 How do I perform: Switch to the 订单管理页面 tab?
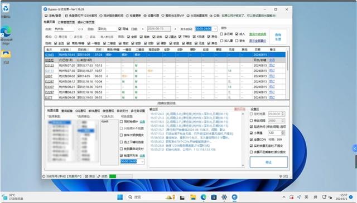(x=66, y=22)
